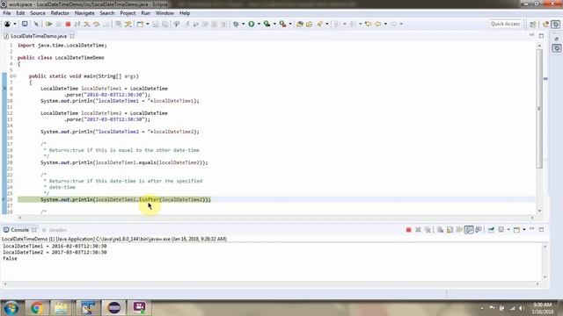Close the LocalDateTimeDemo.java editor tab
This screenshot has height=316, width=563.
(72, 36)
